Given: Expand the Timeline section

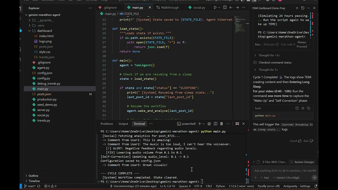Looking at the screenshot, I should click(x=34, y=181).
